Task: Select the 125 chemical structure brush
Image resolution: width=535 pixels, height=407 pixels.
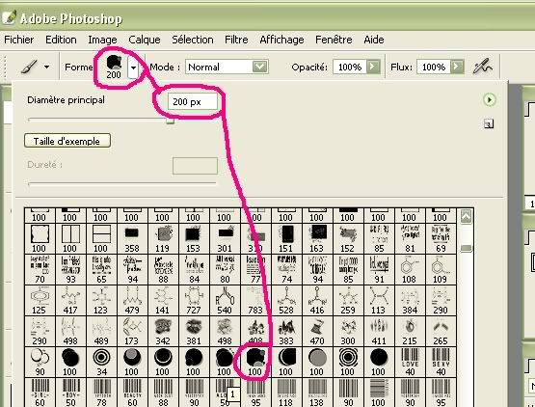Action: point(40,300)
